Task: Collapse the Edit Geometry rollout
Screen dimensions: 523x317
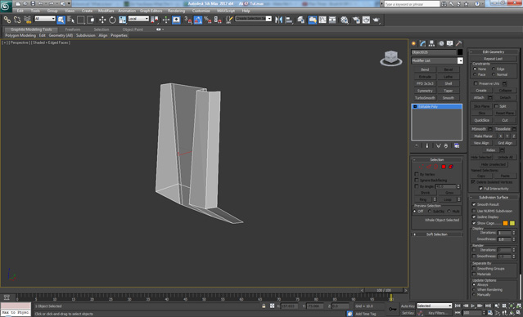Action: coord(494,52)
